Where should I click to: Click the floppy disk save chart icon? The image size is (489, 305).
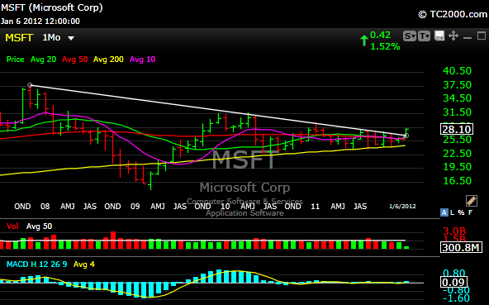click(439, 36)
